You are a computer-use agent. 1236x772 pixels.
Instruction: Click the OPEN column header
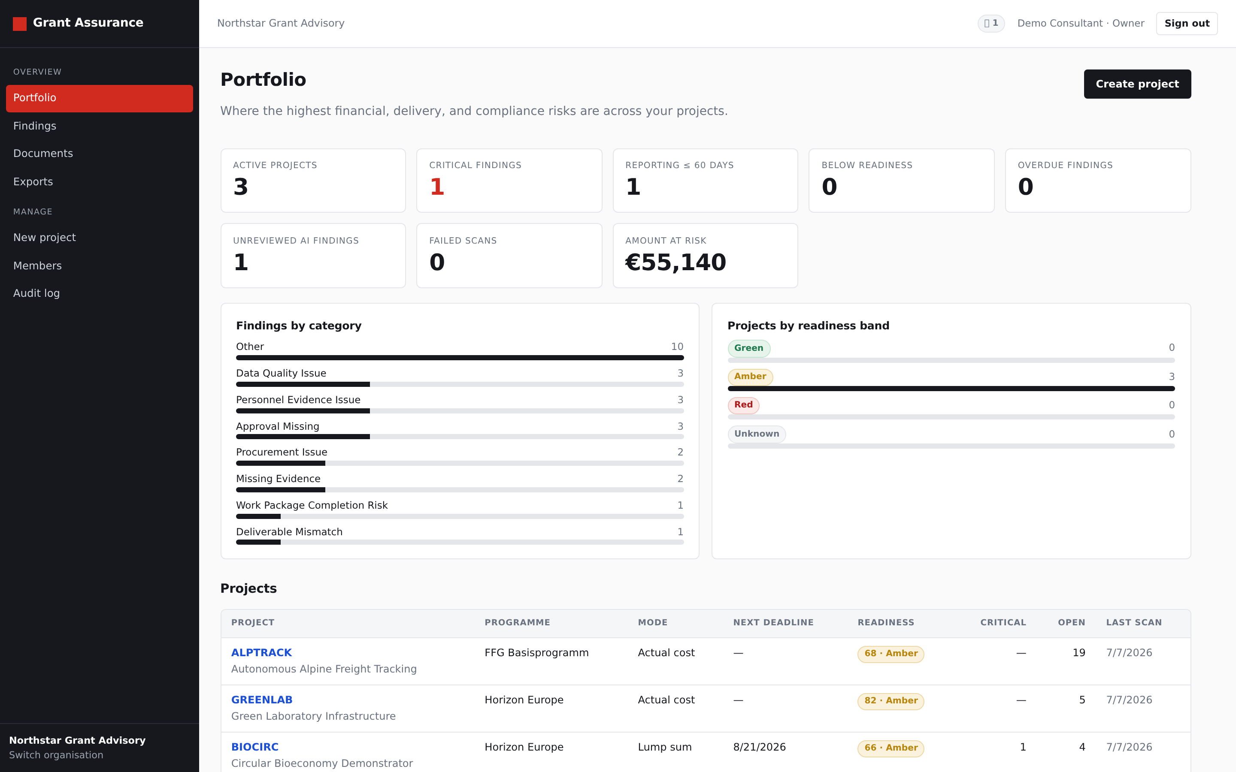1072,622
